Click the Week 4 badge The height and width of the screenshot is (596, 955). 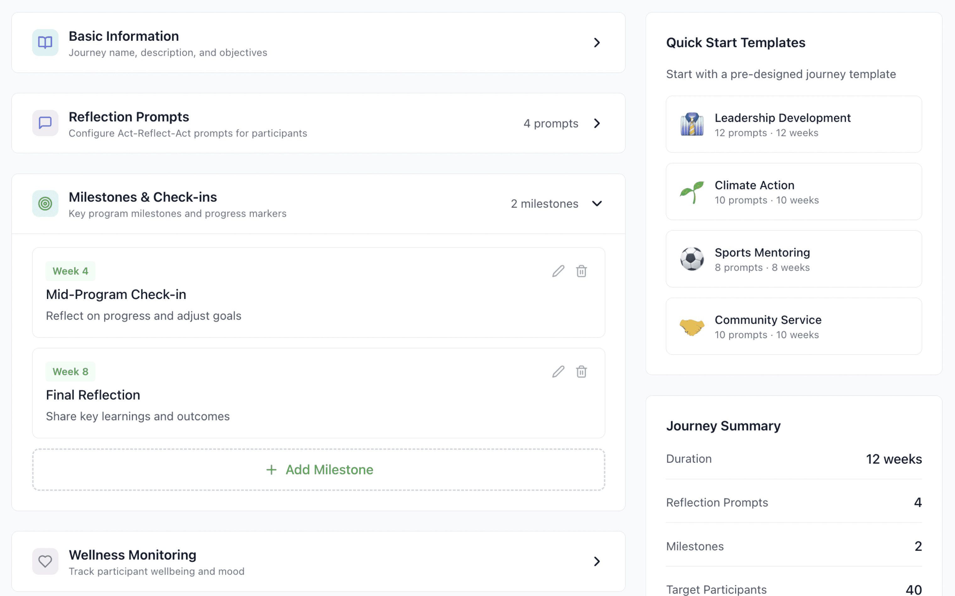pyautogui.click(x=70, y=271)
